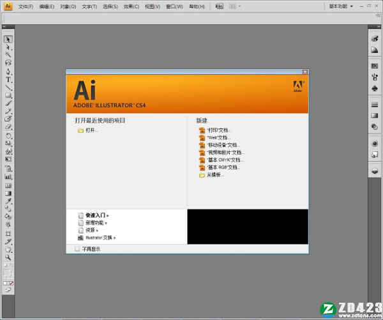The width and height of the screenshot is (383, 320).
Task: Open the Arrange Documents dropdown
Action: (x=234, y=6)
